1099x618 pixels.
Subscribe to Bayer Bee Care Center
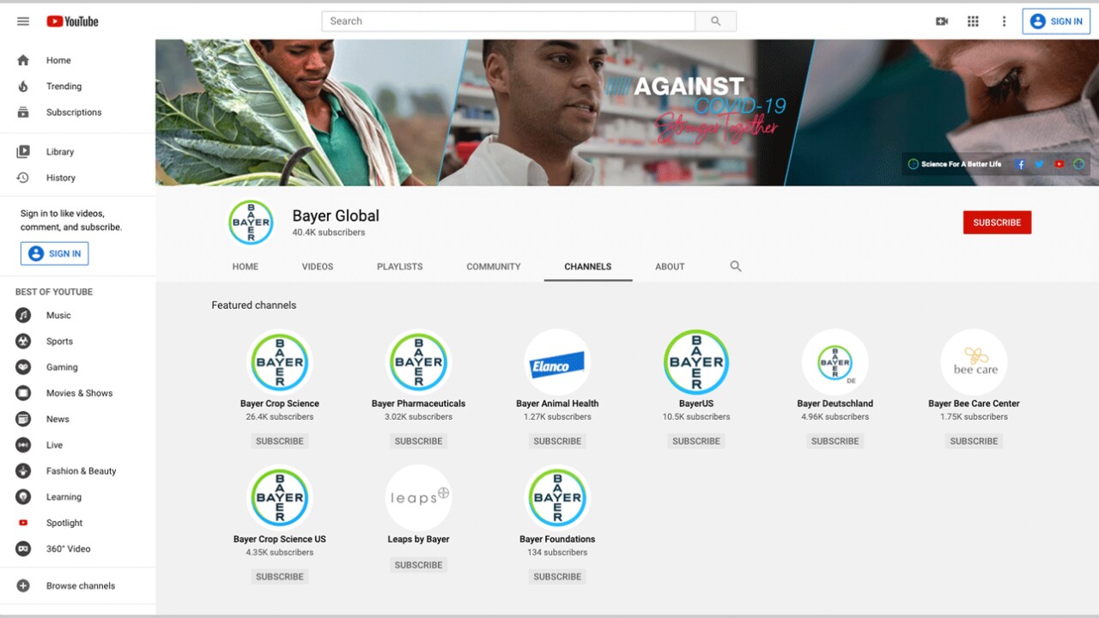[x=974, y=441]
